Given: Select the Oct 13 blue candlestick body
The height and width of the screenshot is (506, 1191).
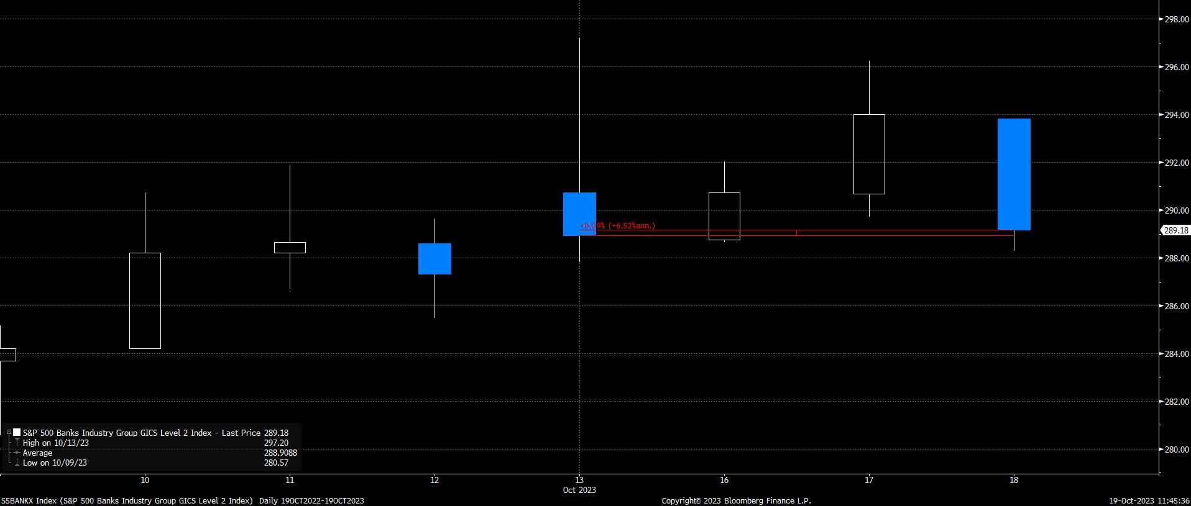Looking at the screenshot, I should click(x=579, y=214).
